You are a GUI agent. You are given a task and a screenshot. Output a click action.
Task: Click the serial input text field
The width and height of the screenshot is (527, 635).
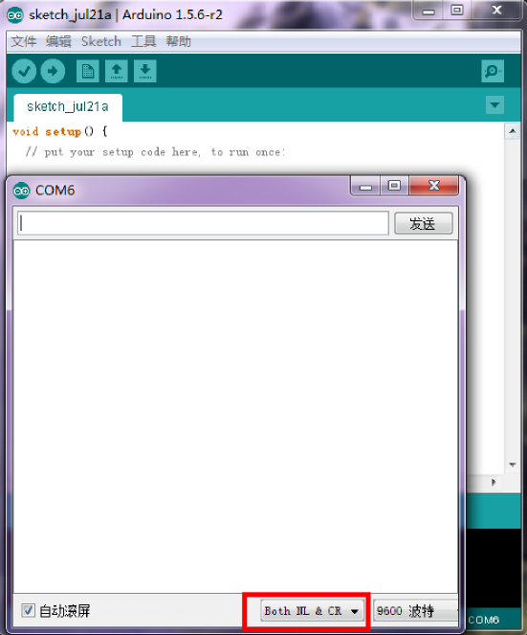point(203,223)
